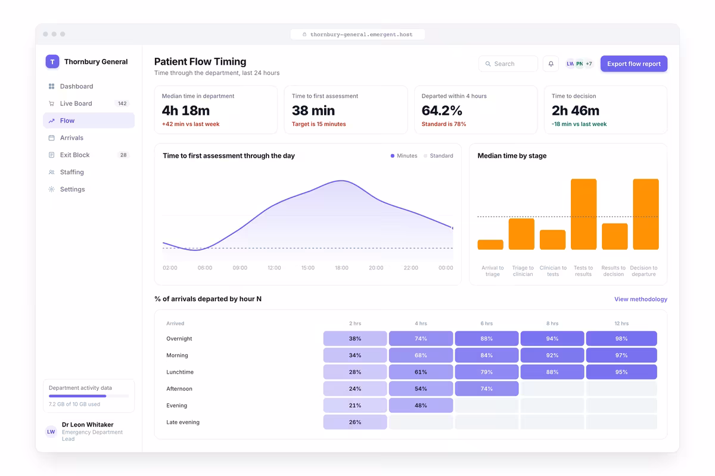Click Afternoon 6 hrs cell 74%
This screenshot has width=715, height=476.
click(487, 389)
